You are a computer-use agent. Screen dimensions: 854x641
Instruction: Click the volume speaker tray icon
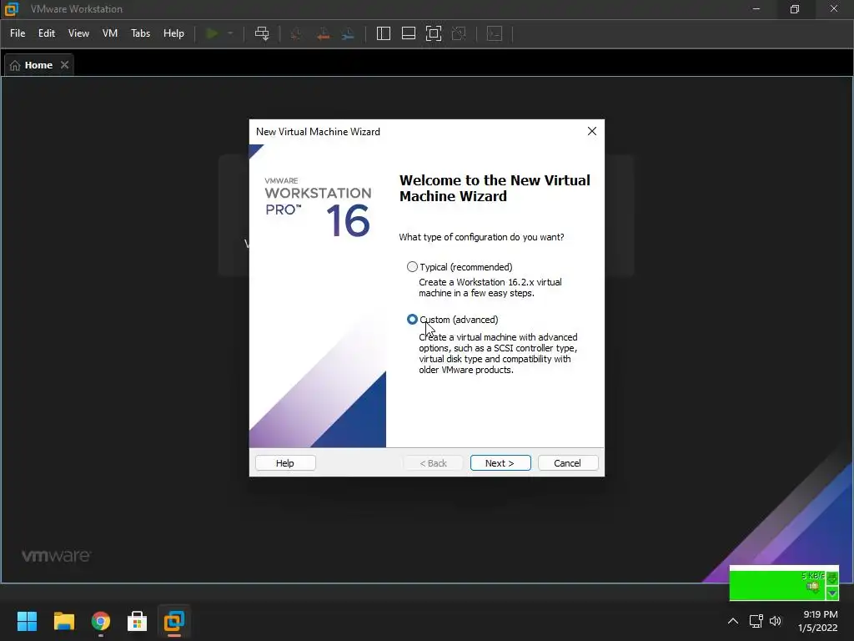click(776, 621)
